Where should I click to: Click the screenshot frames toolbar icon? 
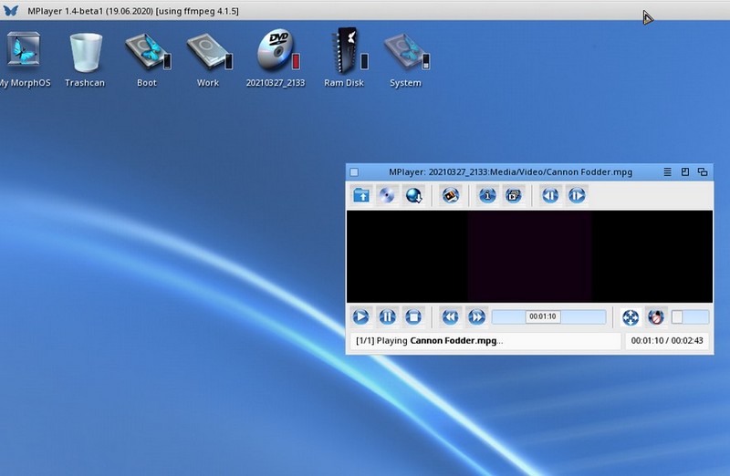click(513, 195)
